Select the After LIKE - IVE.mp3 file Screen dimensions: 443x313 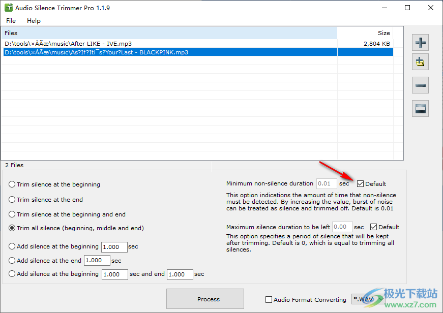(x=68, y=44)
